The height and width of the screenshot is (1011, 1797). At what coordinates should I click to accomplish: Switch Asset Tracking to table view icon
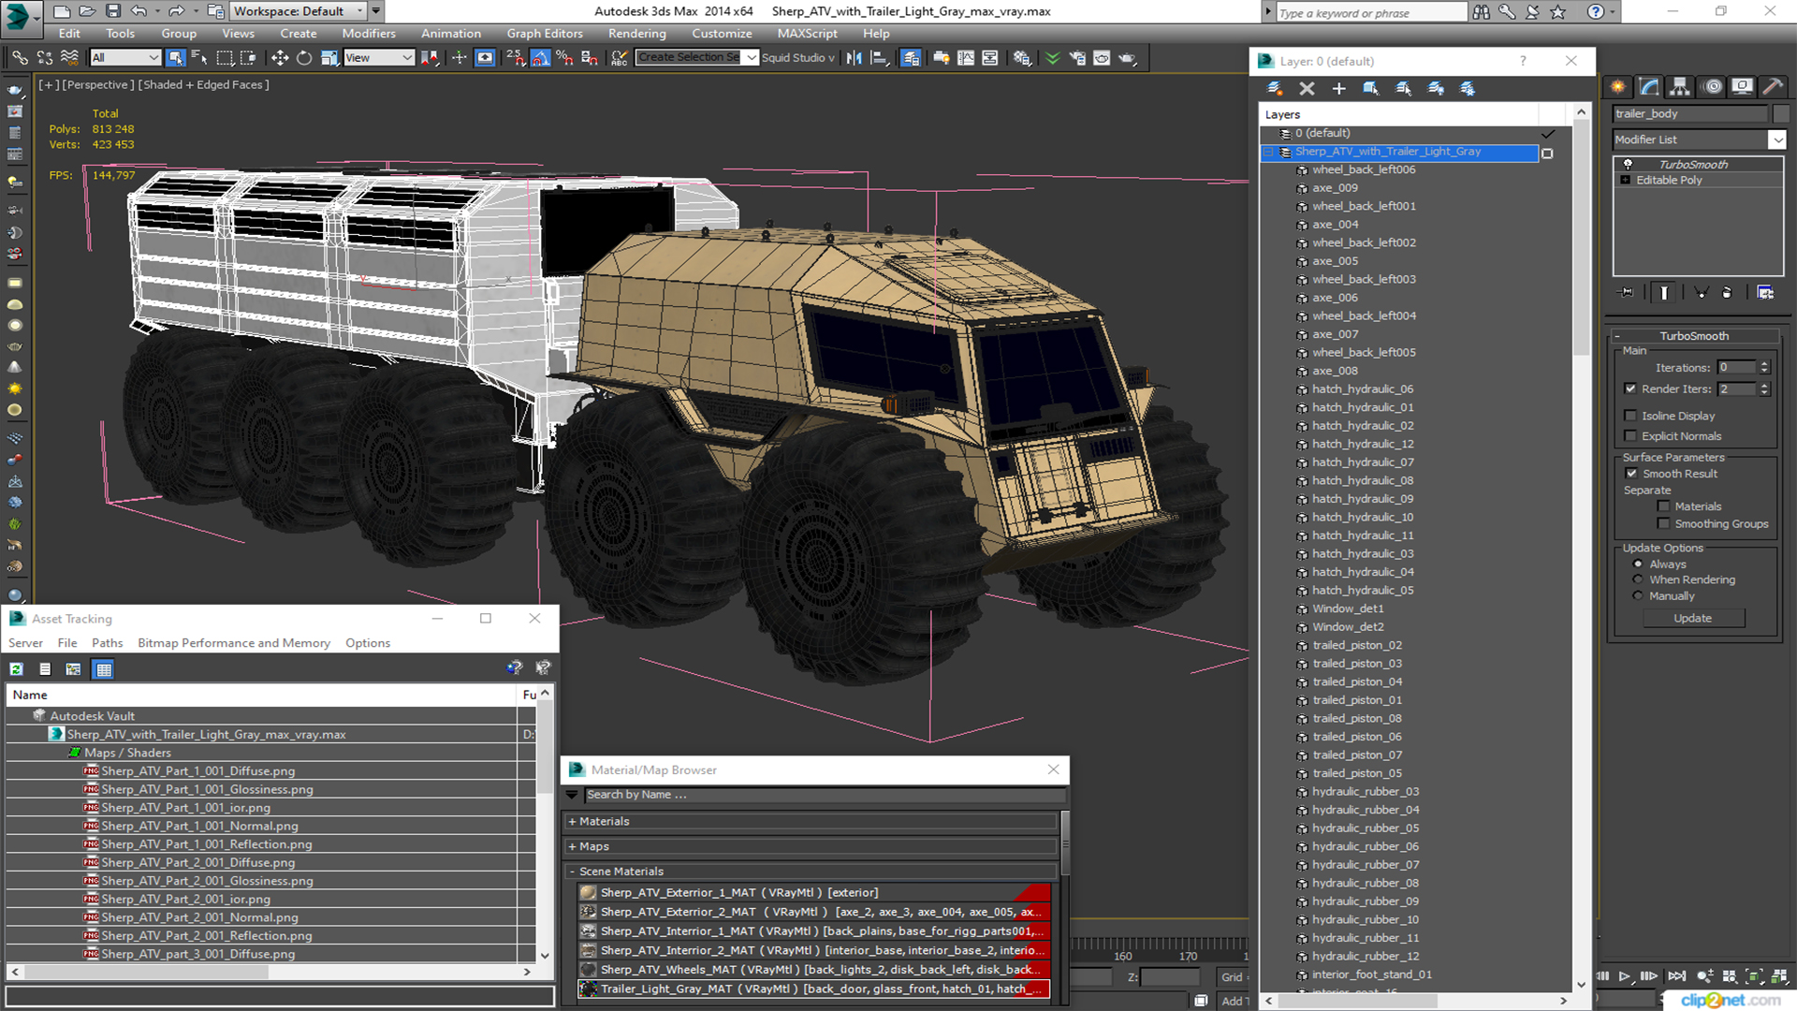104,668
